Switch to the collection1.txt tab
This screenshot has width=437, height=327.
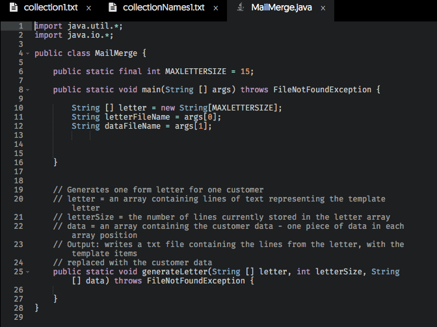pyautogui.click(x=51, y=8)
